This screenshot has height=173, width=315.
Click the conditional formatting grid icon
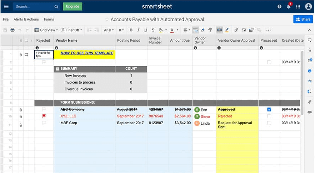pyautogui.click(x=219, y=30)
